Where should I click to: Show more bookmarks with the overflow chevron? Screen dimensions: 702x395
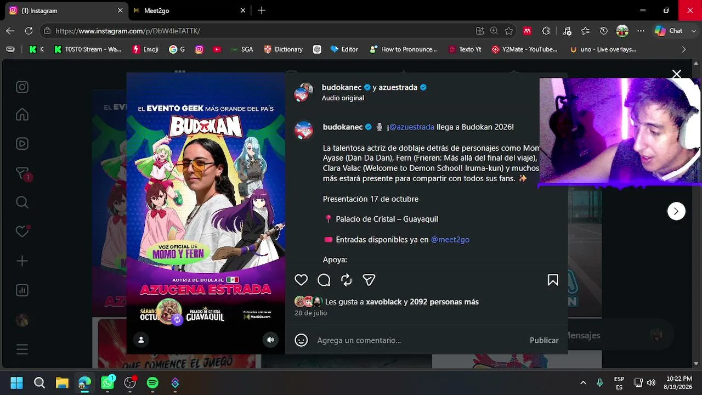point(683,49)
